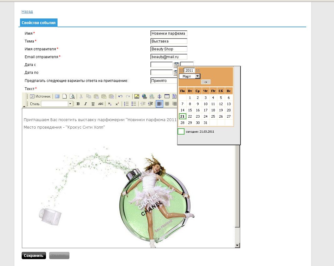Apply superscript formatting
334x266 pixels.
coord(117,104)
